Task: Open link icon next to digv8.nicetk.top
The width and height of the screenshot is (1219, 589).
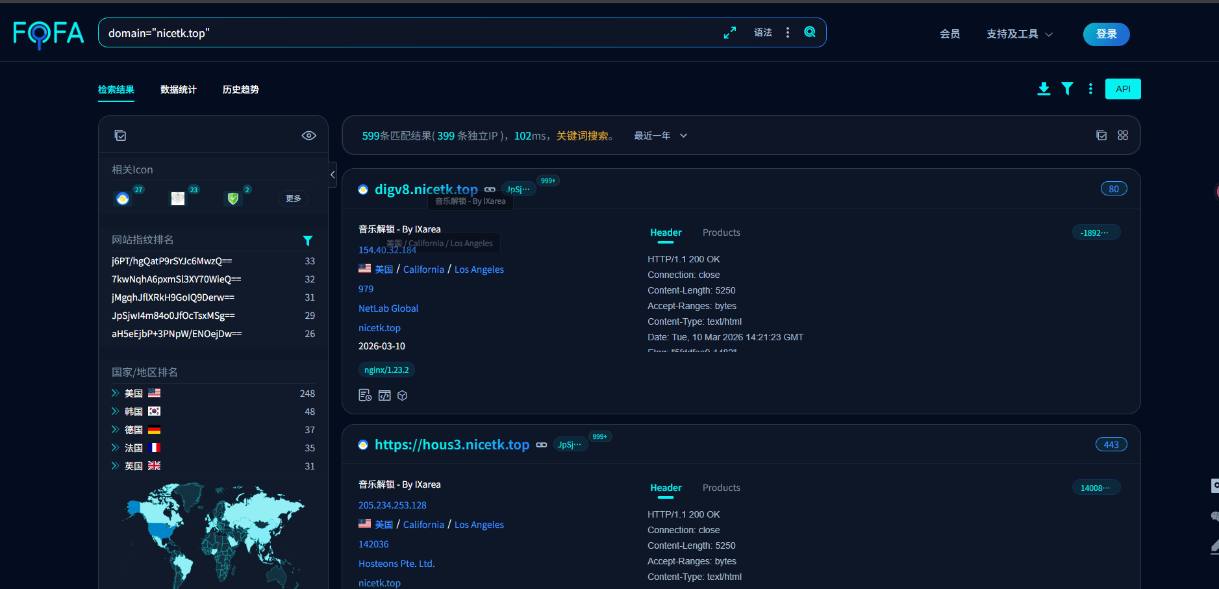Action: click(490, 190)
